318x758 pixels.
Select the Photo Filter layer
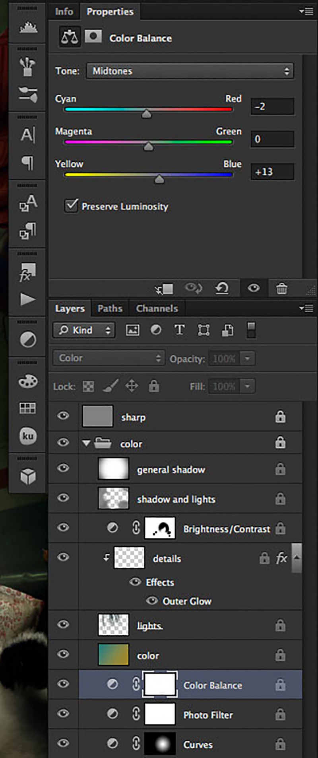click(208, 715)
